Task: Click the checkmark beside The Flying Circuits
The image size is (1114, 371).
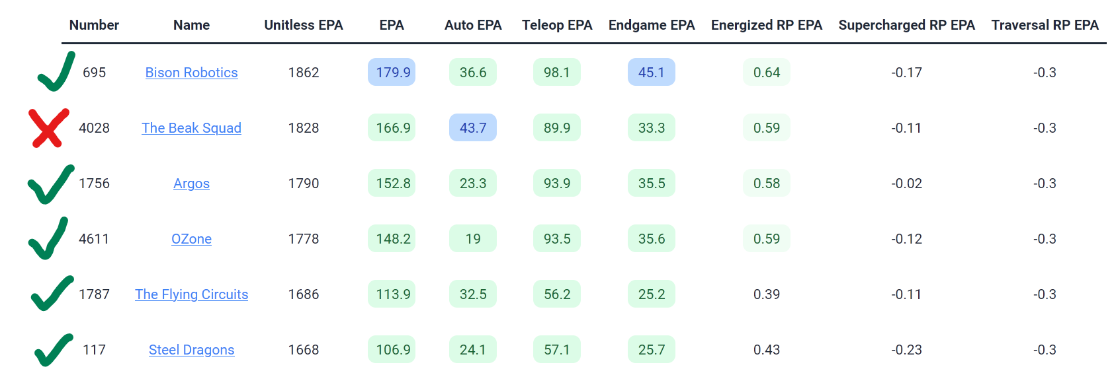Action: click(52, 294)
